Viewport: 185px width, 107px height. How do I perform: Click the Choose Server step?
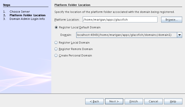point(20,12)
